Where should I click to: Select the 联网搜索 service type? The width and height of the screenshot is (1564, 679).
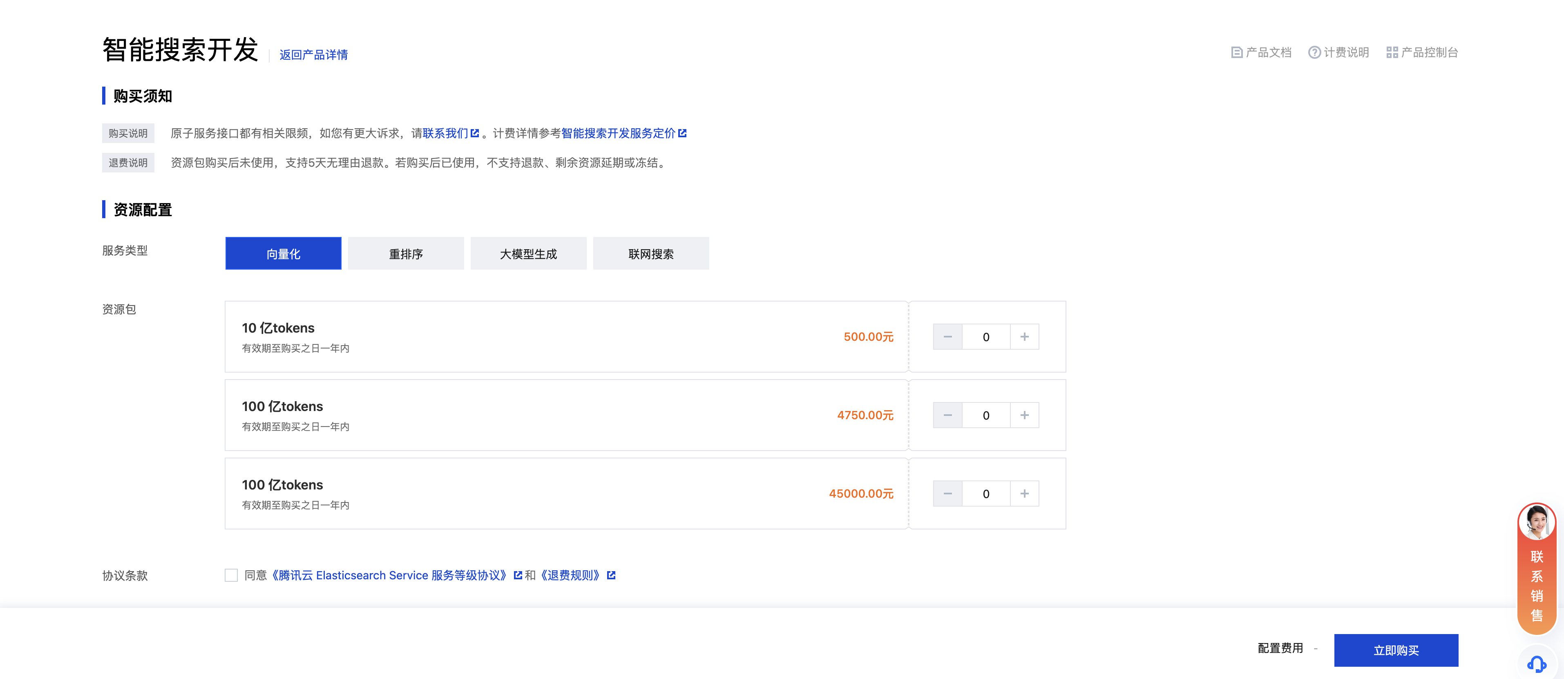651,254
